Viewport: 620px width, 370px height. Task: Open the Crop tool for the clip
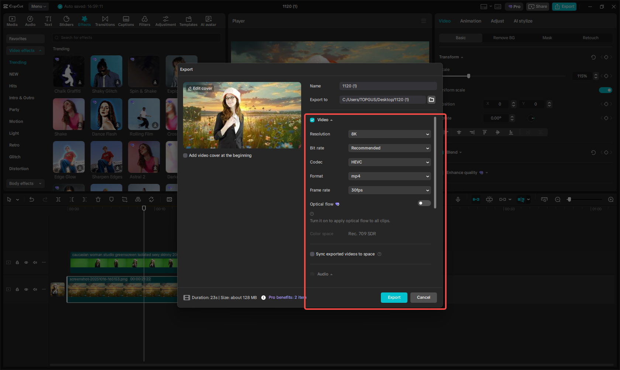click(x=124, y=199)
